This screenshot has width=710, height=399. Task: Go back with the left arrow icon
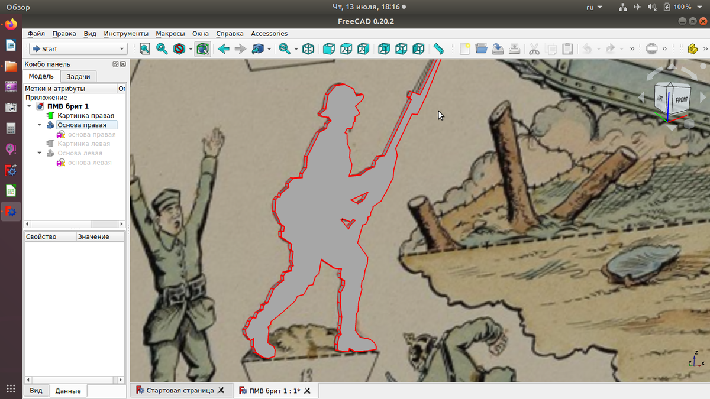click(224, 49)
